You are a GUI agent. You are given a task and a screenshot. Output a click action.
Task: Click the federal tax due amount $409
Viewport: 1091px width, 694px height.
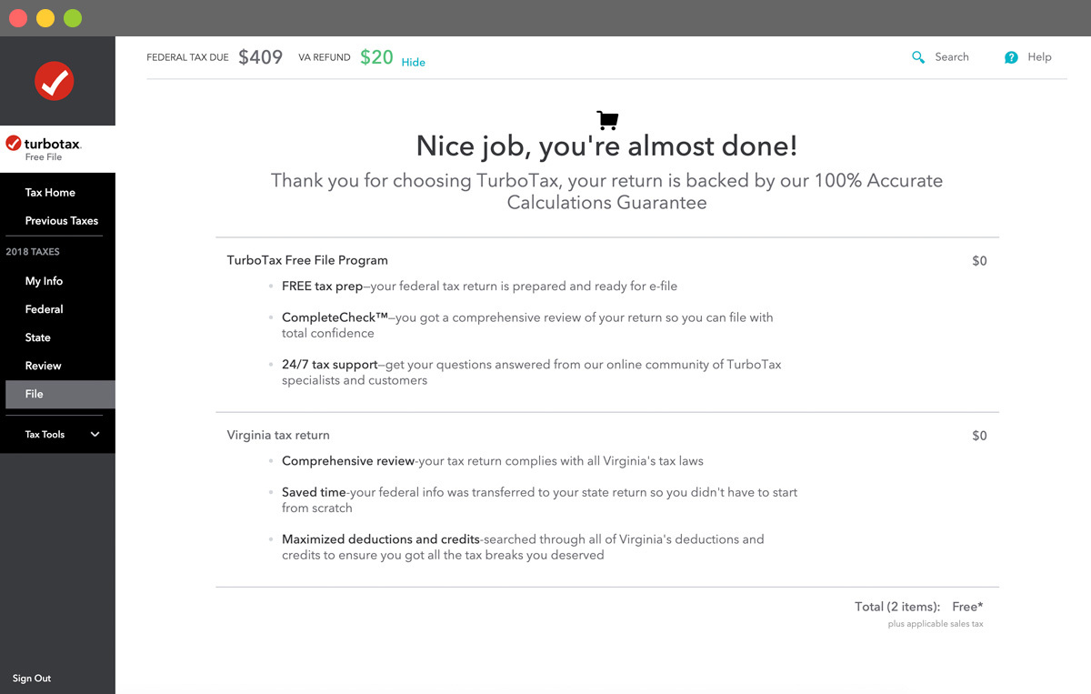coord(260,57)
